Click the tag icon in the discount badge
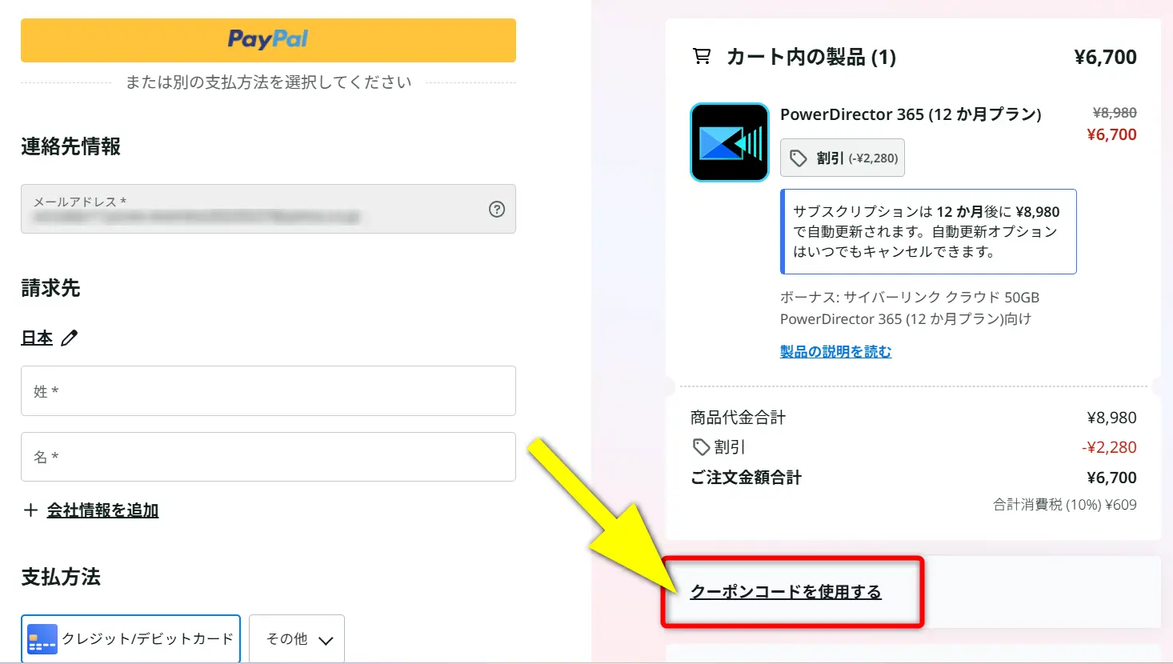This screenshot has width=1173, height=664. [x=799, y=158]
